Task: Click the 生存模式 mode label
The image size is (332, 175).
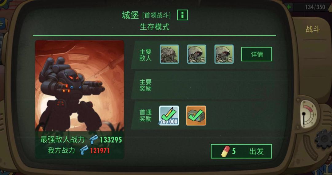Action: coord(155,27)
